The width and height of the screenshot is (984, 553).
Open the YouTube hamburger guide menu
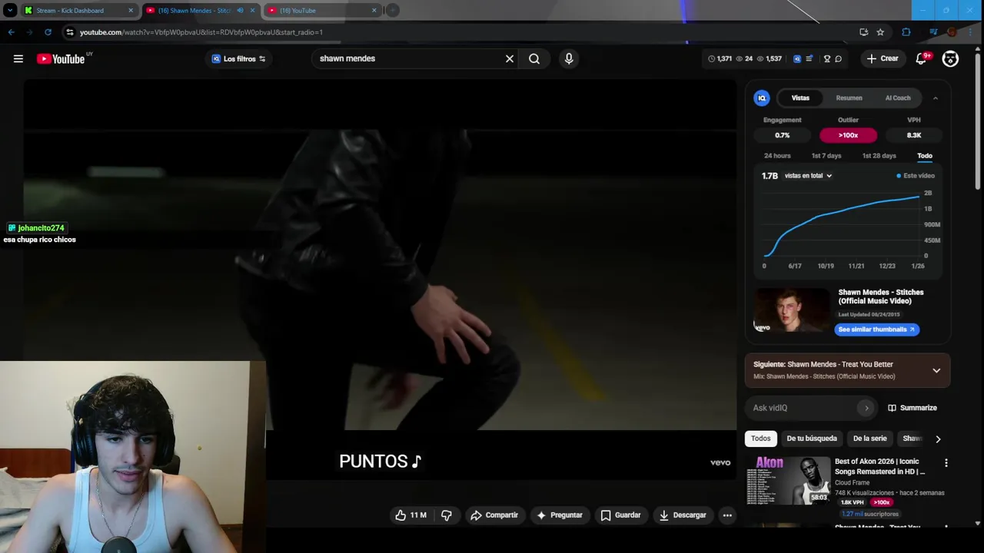(x=18, y=58)
